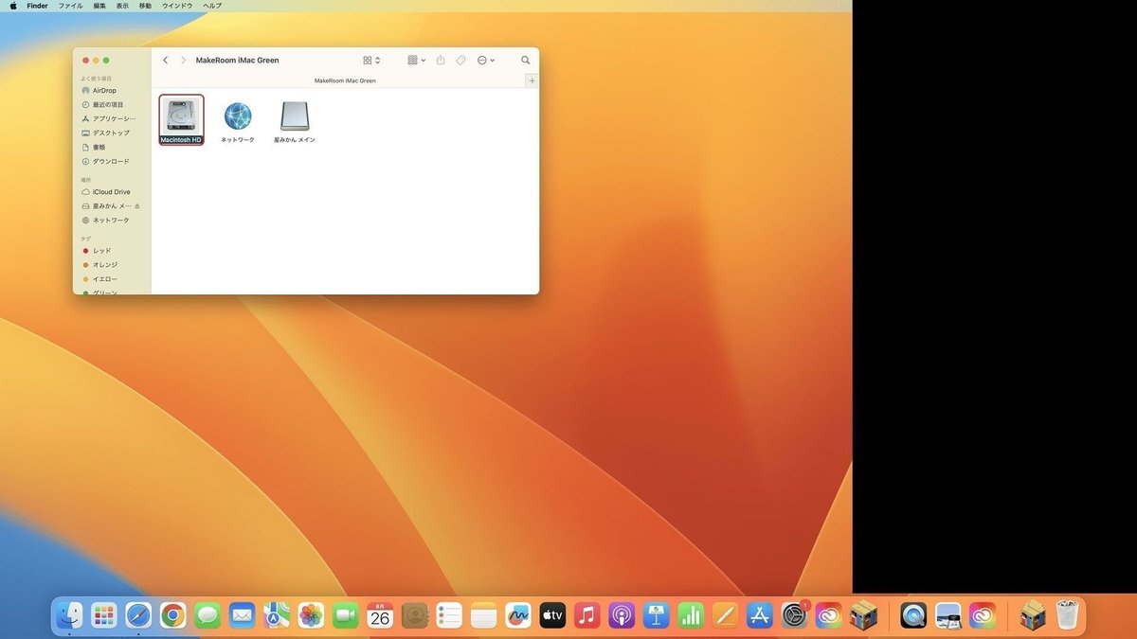Open QuickTime Player from the Dock
This screenshot has width=1137, height=639.
click(913, 616)
